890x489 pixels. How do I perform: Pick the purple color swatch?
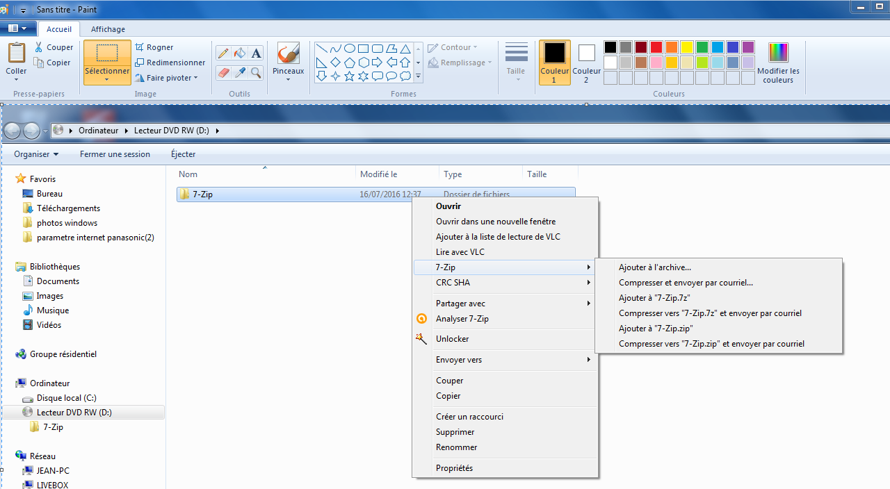click(x=747, y=47)
